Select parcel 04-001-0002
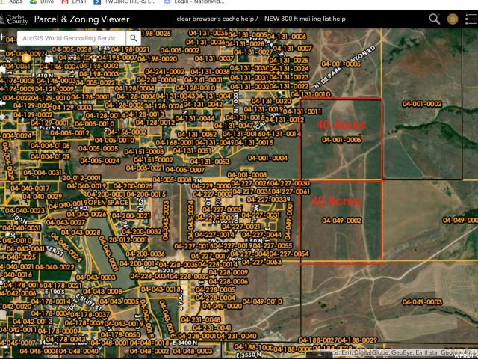Viewport: 478px width, 359px height. [x=422, y=104]
